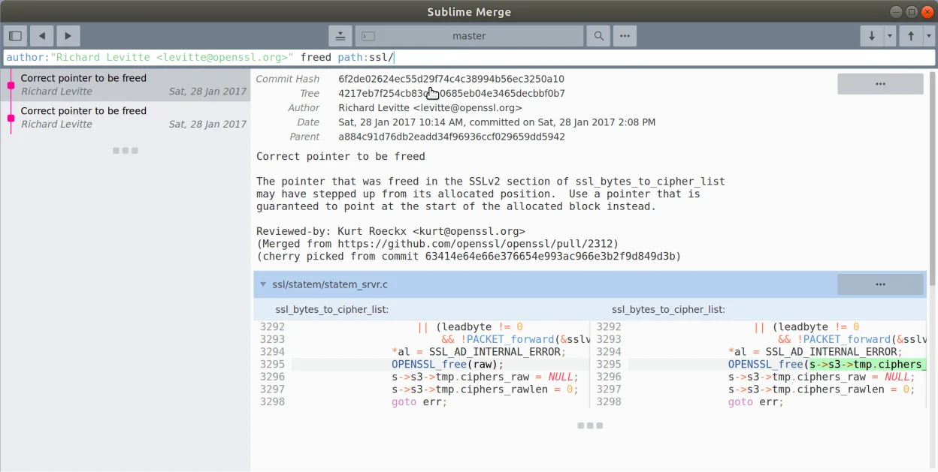
Task: Open the pull options dropdown arrow
Action: (890, 35)
